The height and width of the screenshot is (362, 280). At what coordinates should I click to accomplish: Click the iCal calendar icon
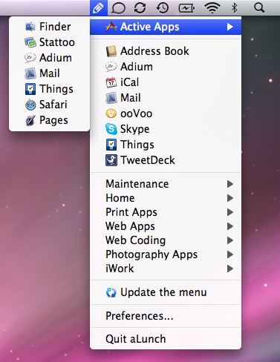point(111,82)
